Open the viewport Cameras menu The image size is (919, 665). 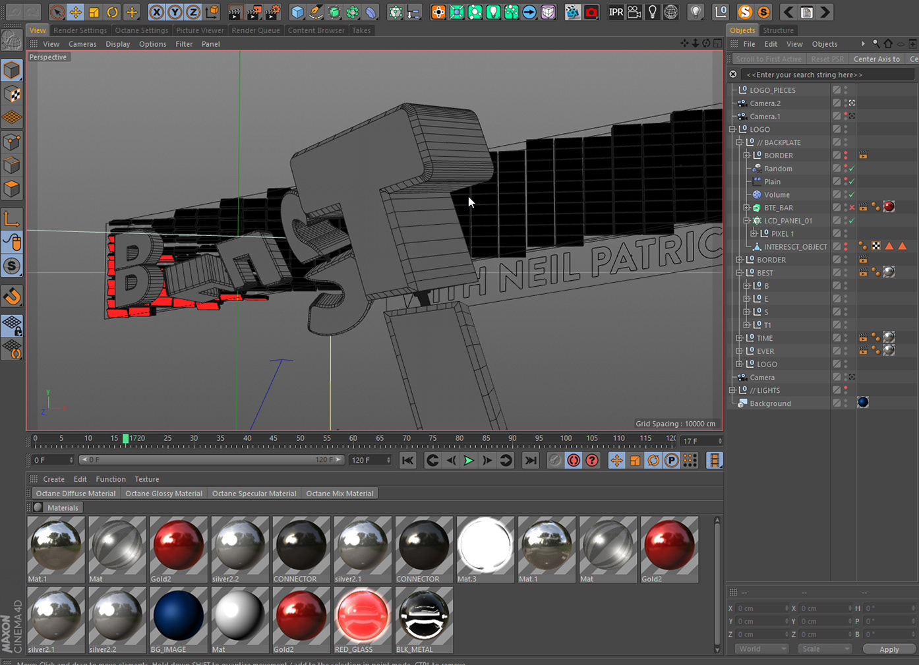(x=82, y=44)
